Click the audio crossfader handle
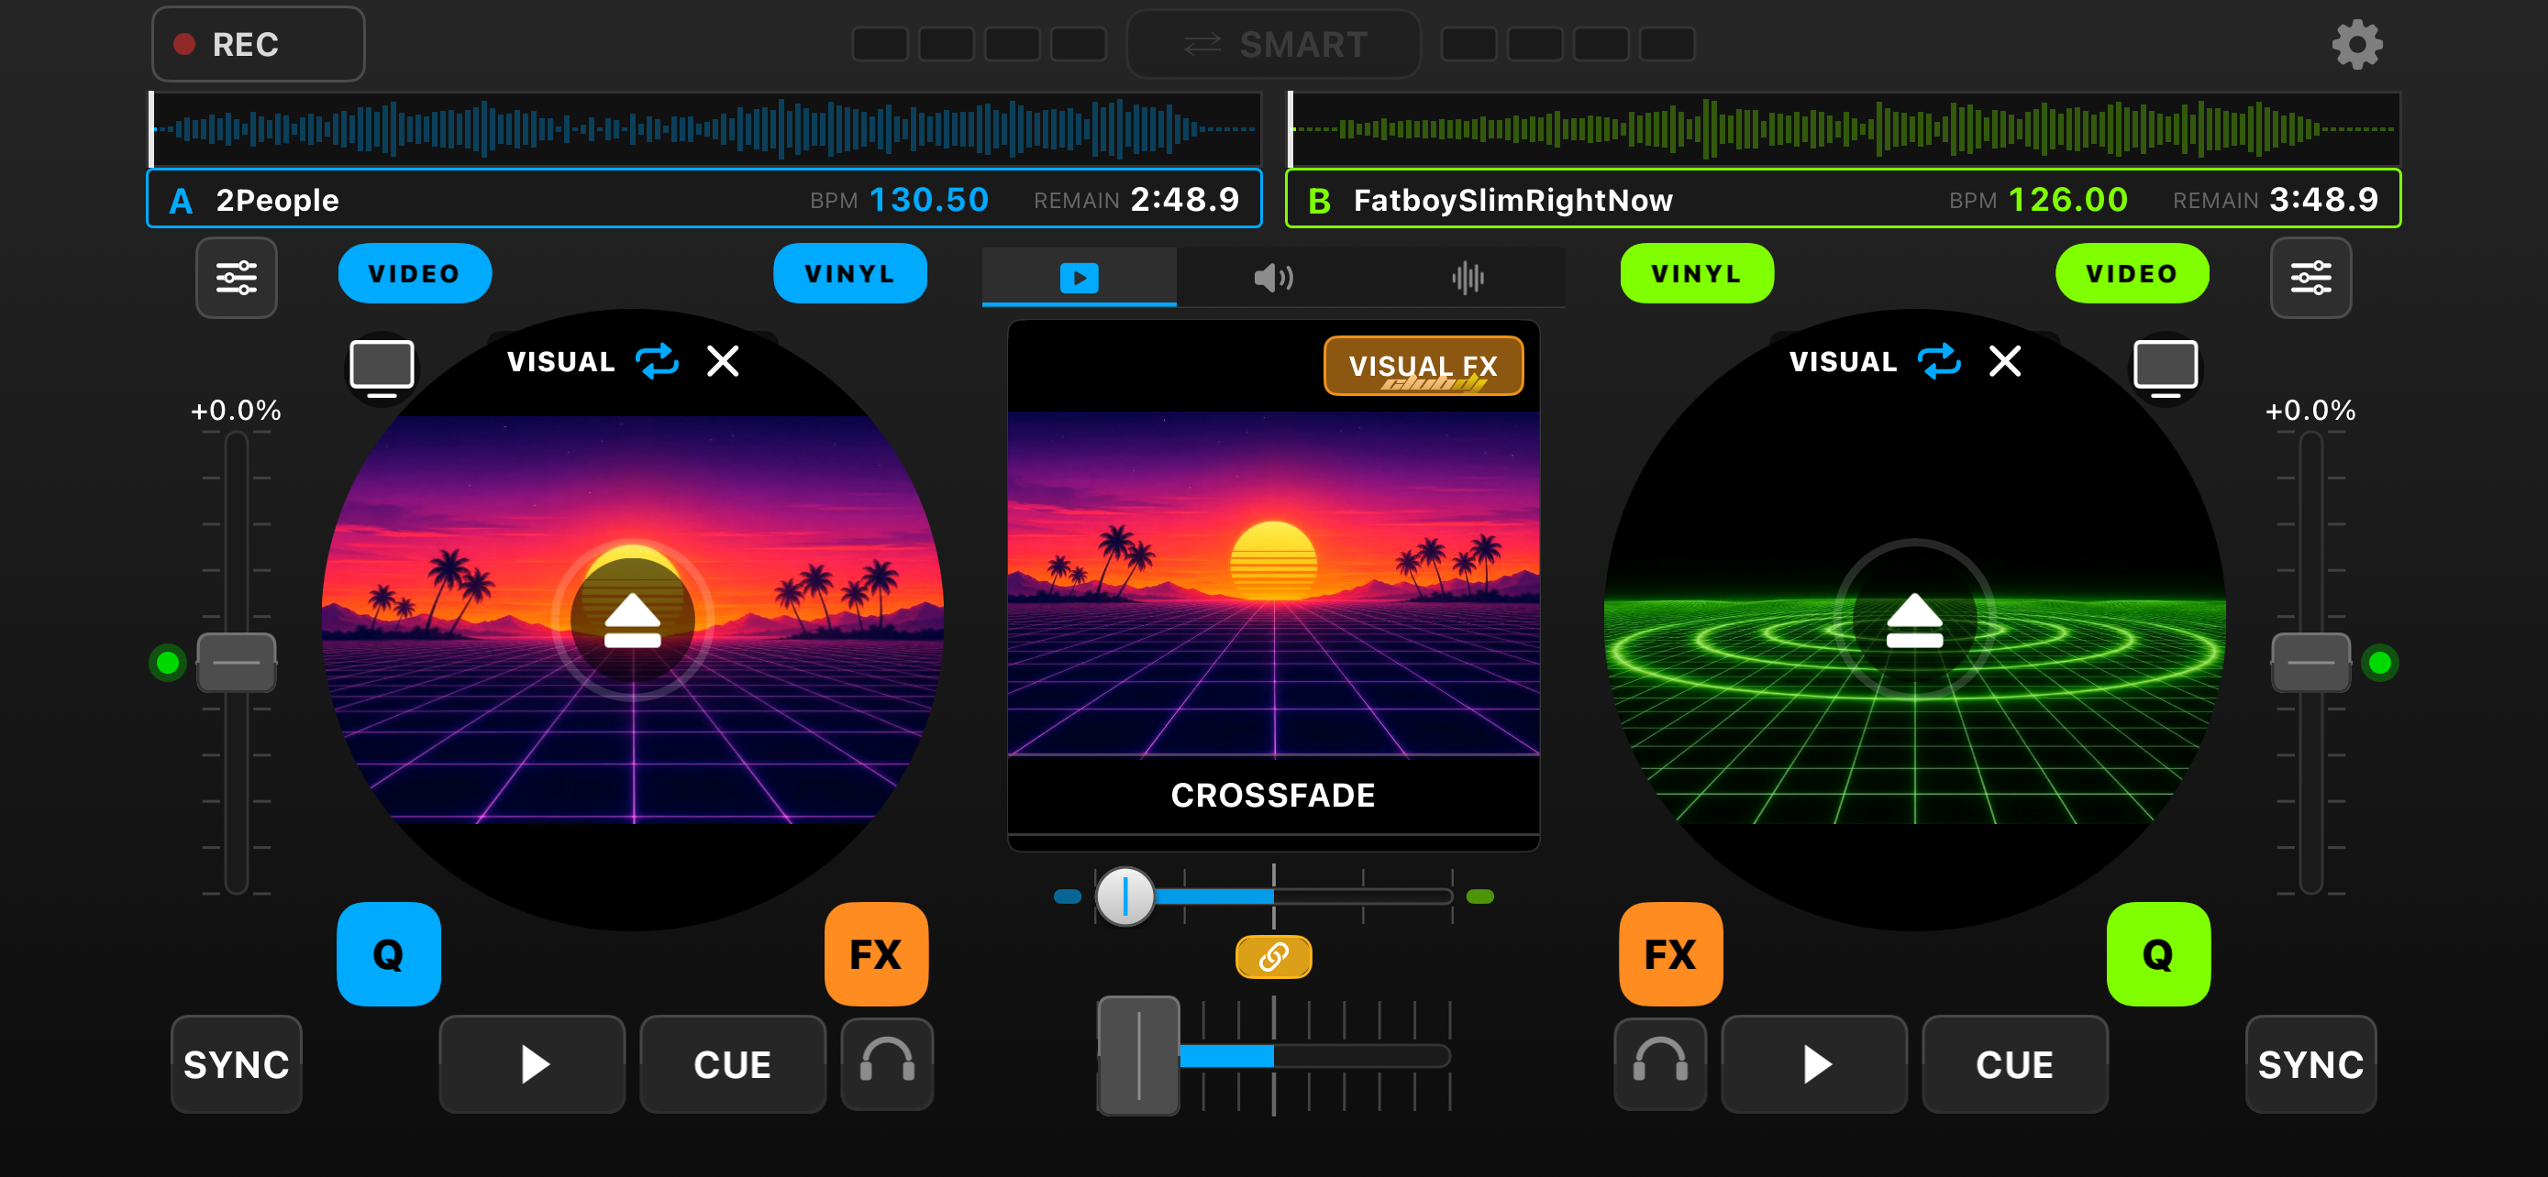Viewport: 2548px width, 1177px height. click(x=1138, y=1055)
